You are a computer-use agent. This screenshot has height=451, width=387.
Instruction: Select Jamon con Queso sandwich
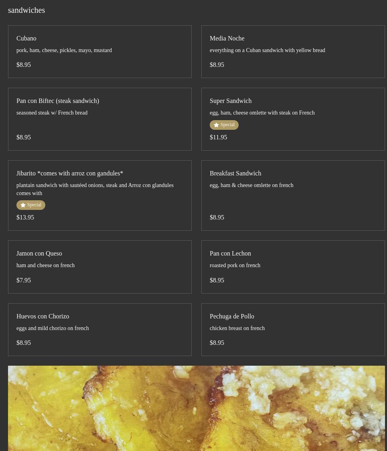tap(39, 254)
